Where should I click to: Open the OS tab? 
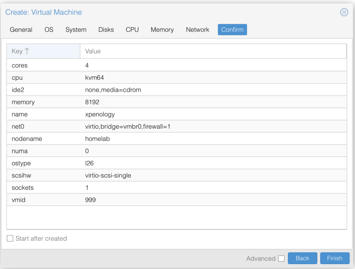coord(49,30)
